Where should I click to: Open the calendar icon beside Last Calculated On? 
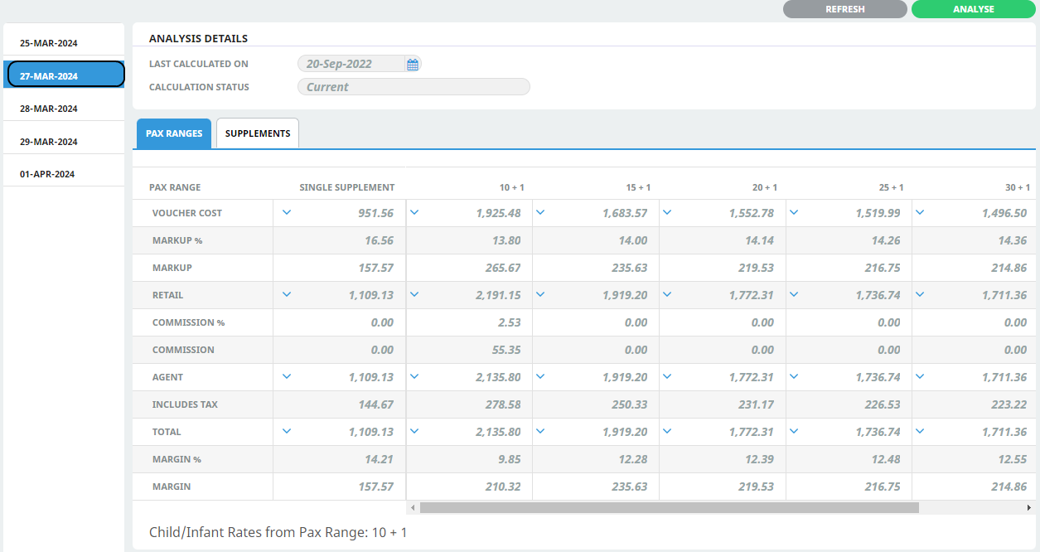tap(413, 64)
